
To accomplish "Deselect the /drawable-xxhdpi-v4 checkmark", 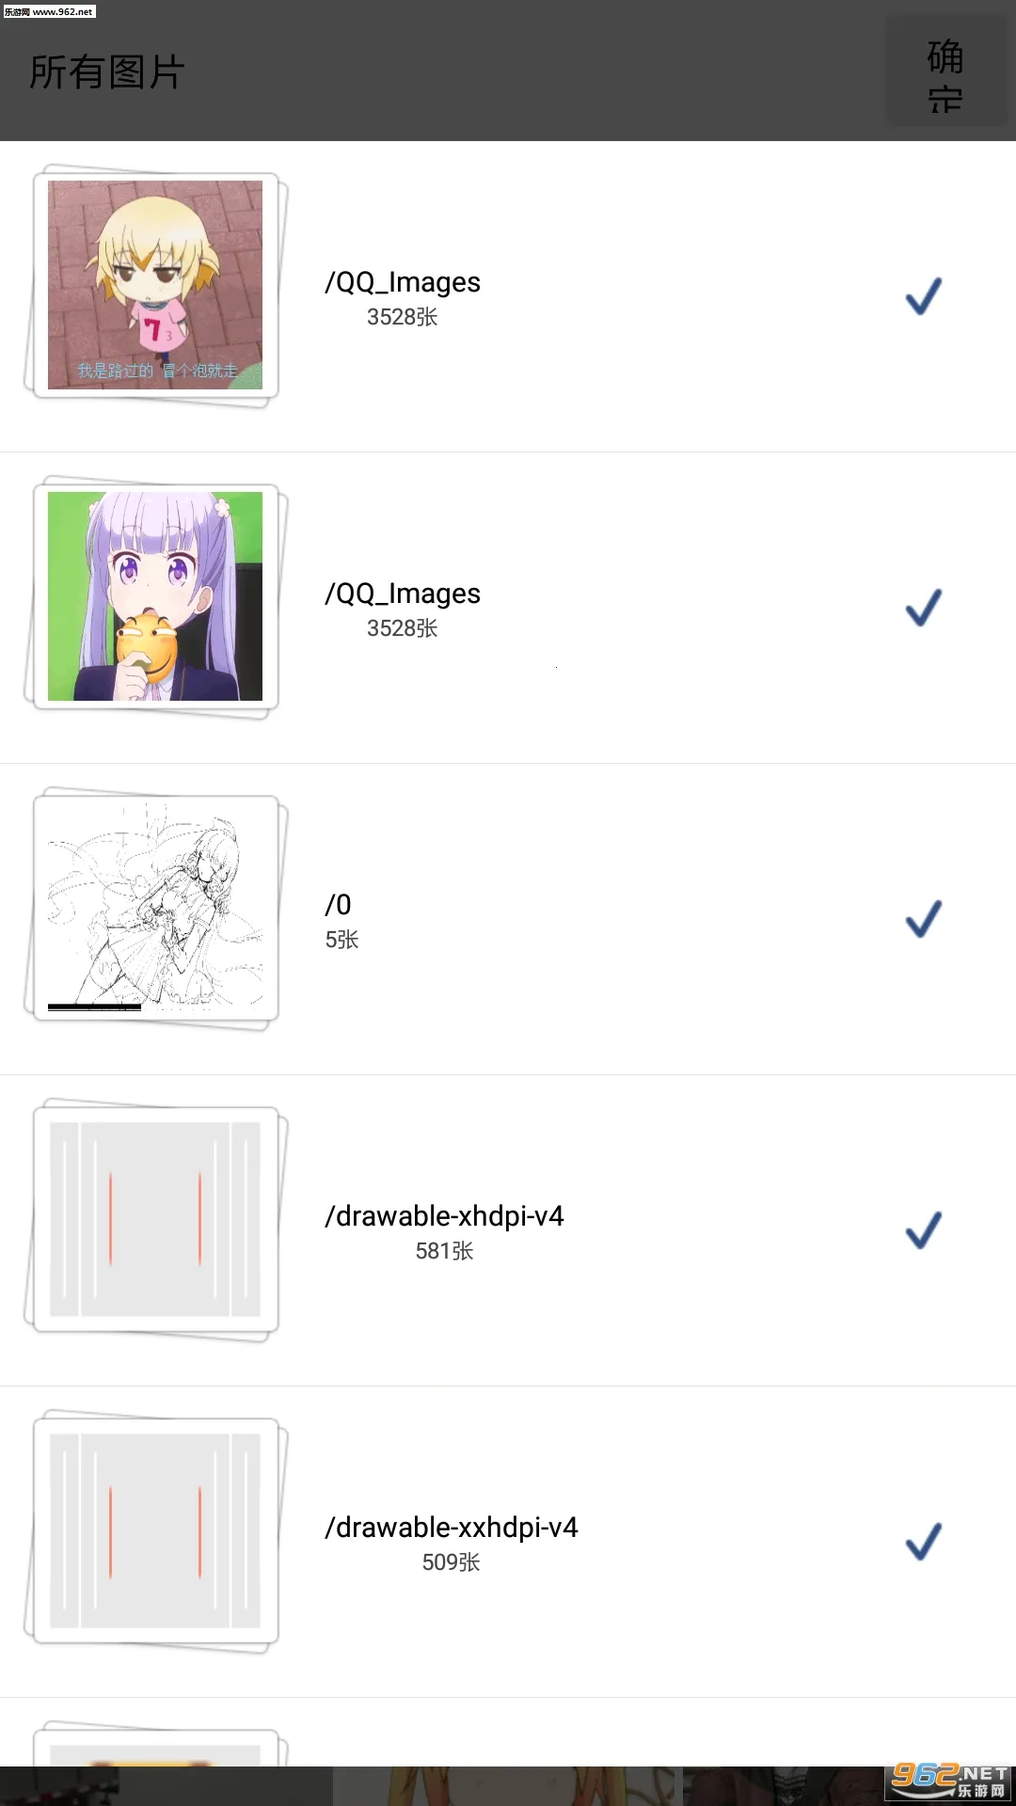I will coord(923,1542).
